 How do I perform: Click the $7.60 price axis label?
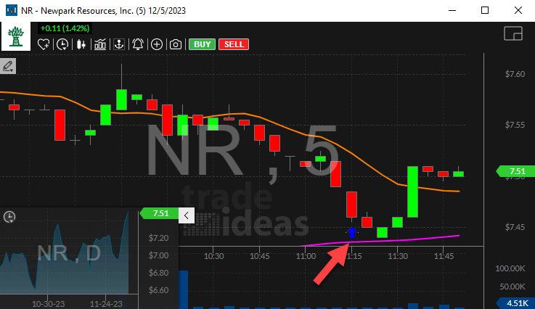click(515, 74)
